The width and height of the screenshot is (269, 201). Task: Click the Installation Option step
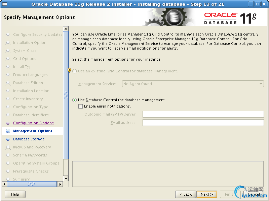(x=30, y=43)
